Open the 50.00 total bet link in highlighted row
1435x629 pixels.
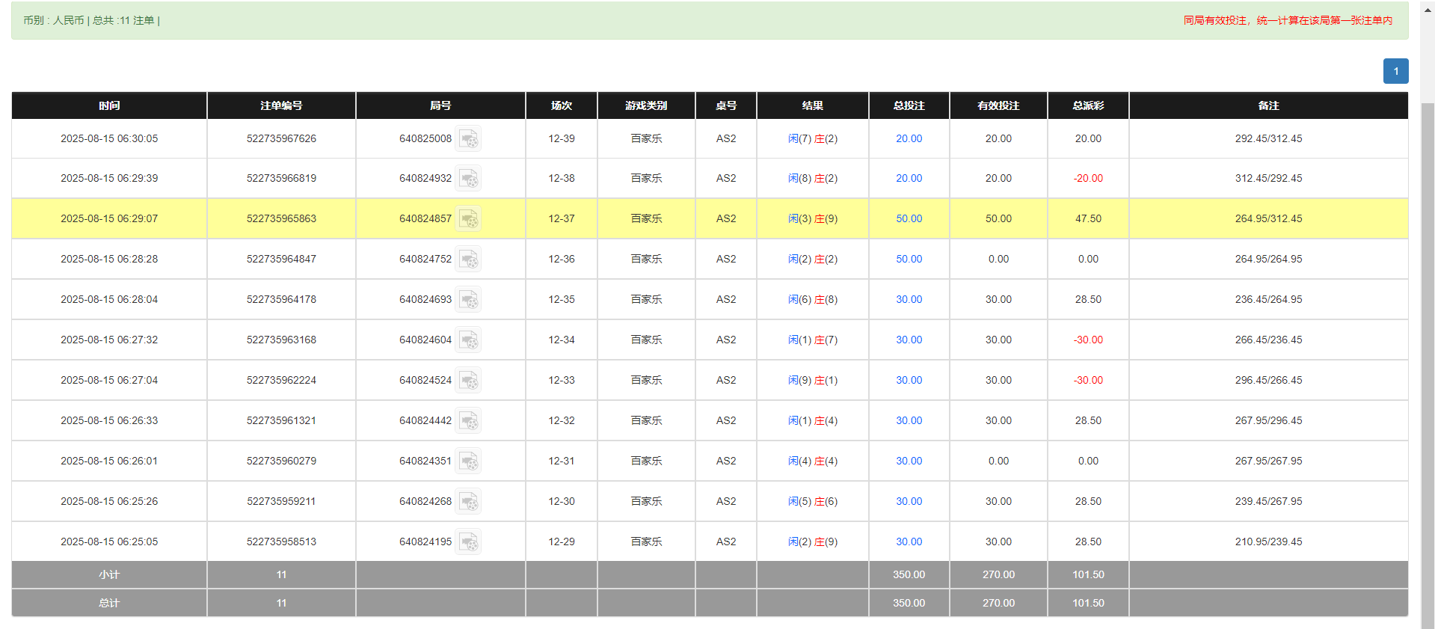909,218
